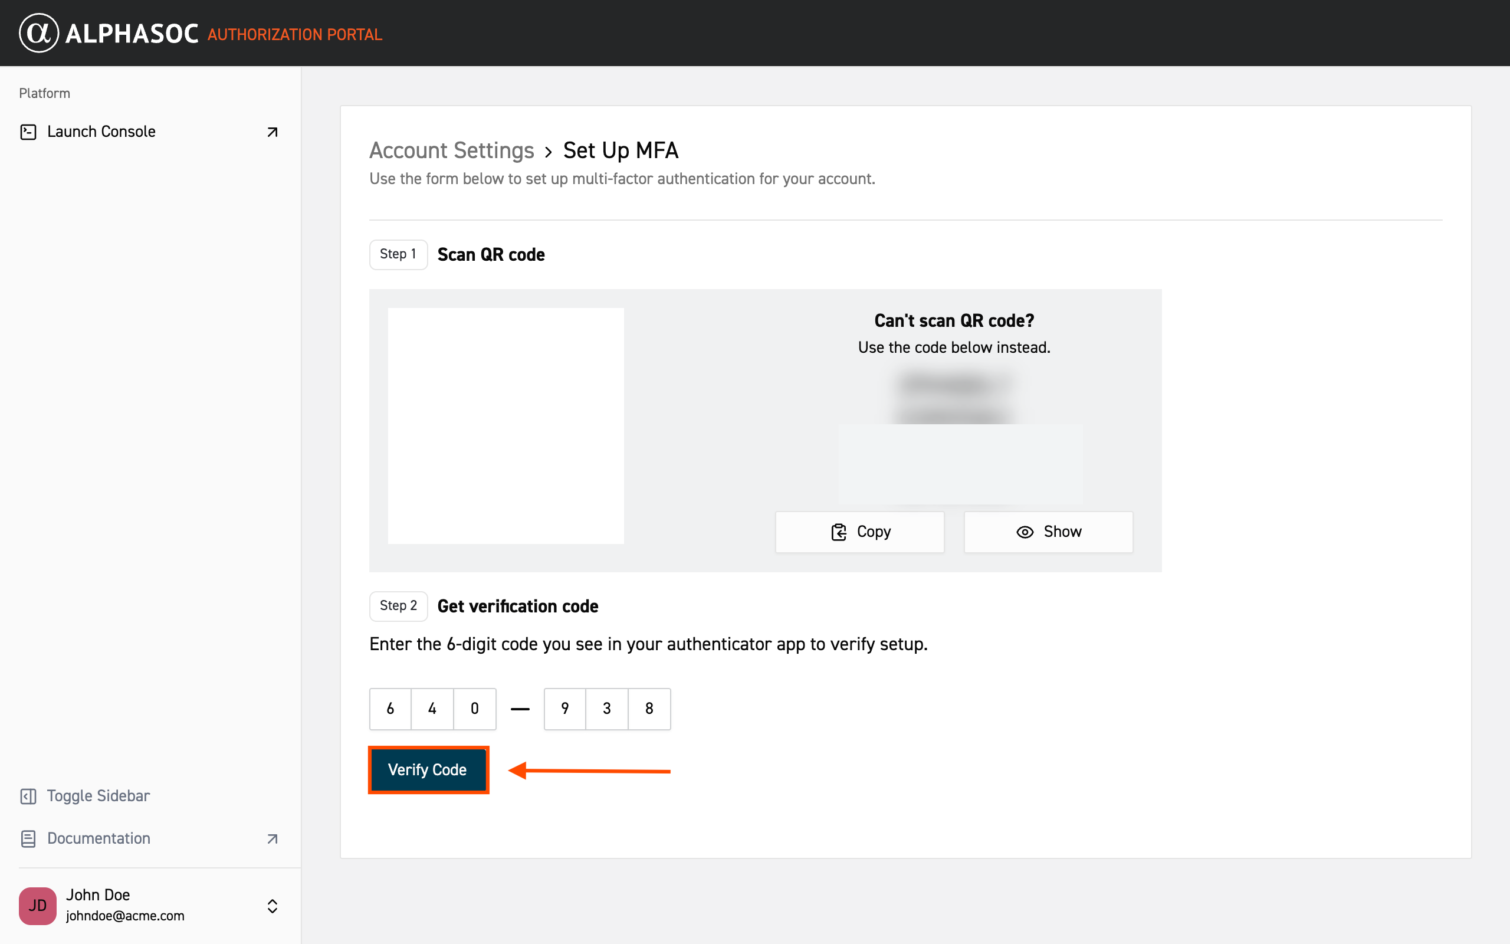Expand the John Doe account menu chevrons
Image resolution: width=1510 pixels, height=944 pixels.
click(272, 906)
